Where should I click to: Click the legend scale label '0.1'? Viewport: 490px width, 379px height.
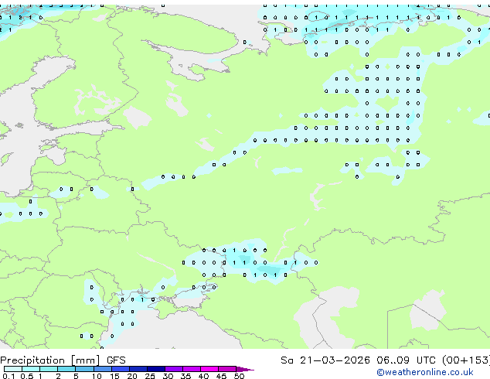[x=9, y=376]
